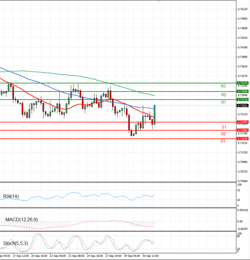The width and height of the screenshot is (250, 260).
Task: Click the MACD scale value 0.00
Action: pos(240,222)
